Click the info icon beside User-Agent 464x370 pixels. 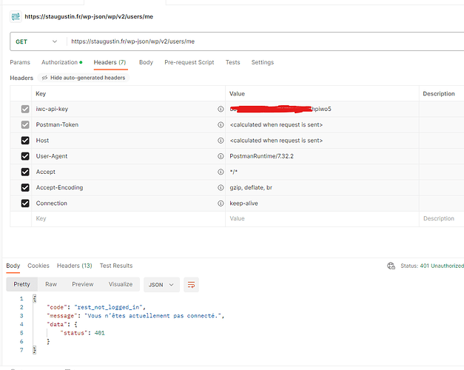[x=221, y=156]
